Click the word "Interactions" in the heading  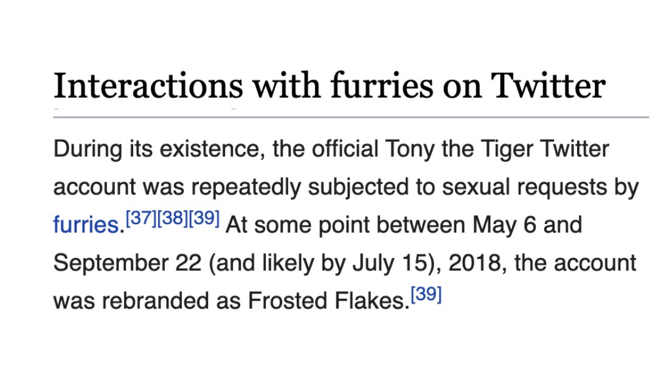point(148,86)
